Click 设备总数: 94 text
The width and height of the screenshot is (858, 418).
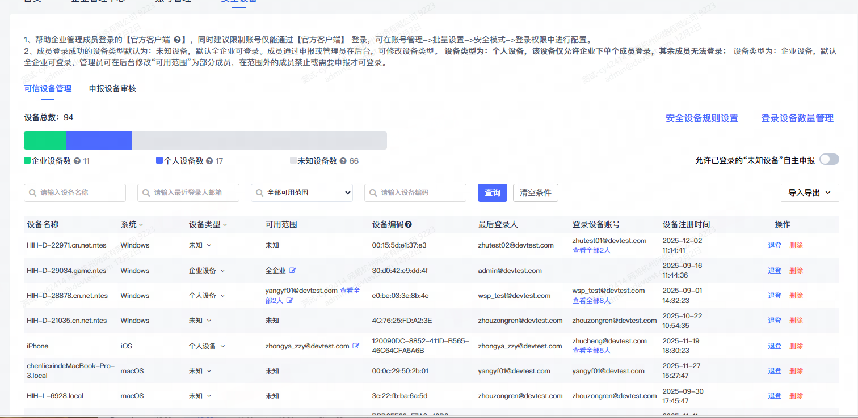[x=49, y=117]
